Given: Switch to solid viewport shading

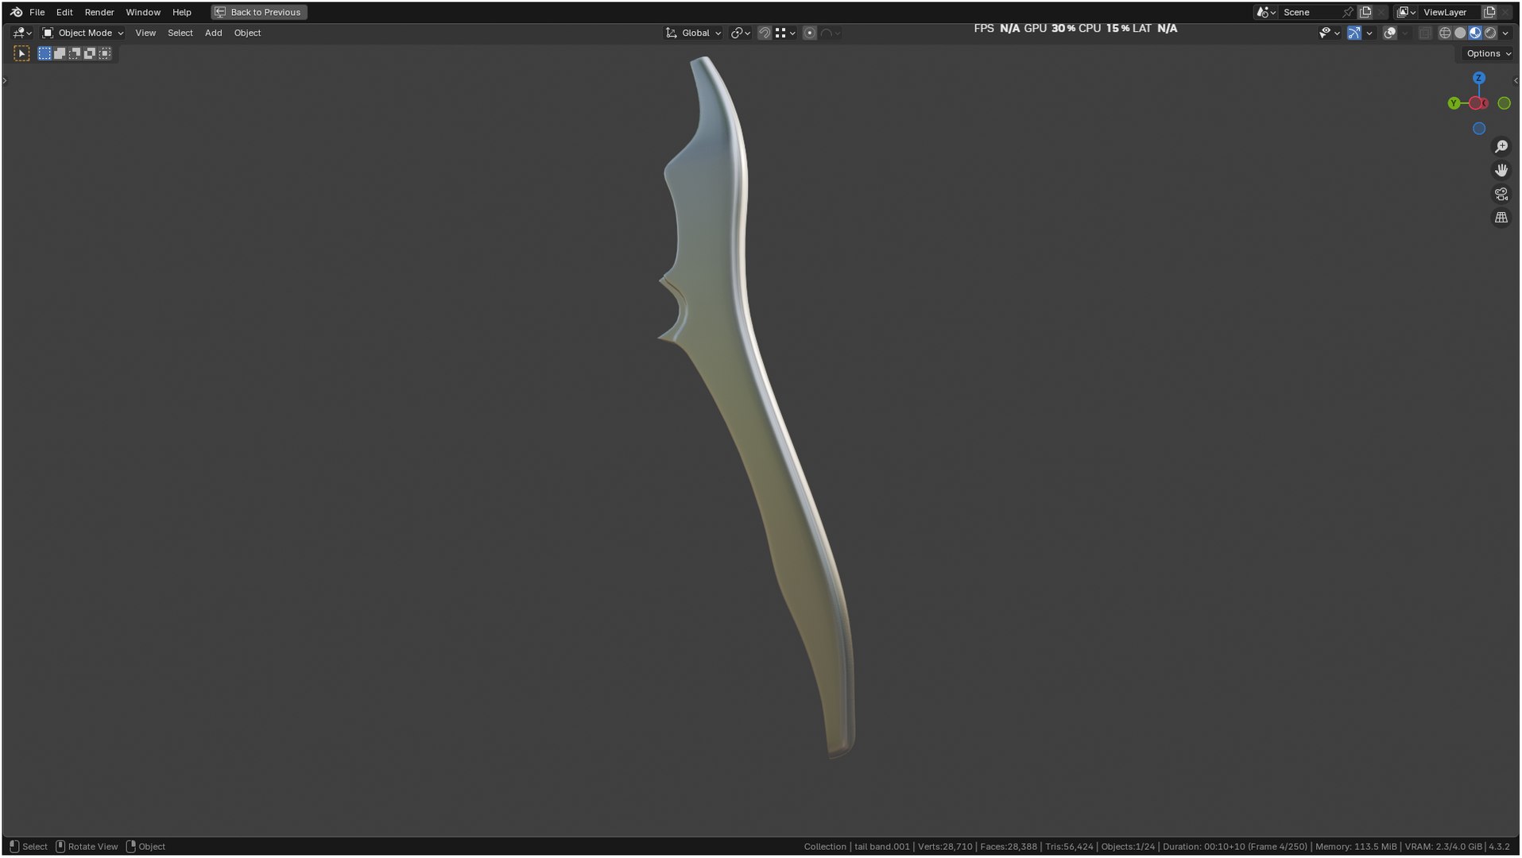Looking at the screenshot, I should tap(1460, 33).
